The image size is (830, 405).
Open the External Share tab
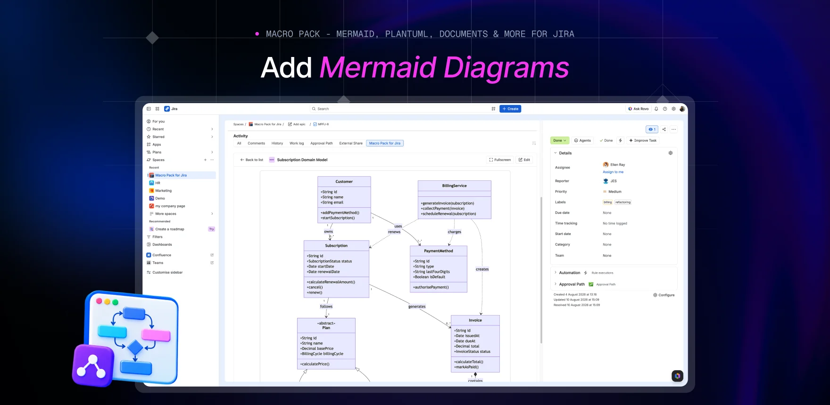351,143
